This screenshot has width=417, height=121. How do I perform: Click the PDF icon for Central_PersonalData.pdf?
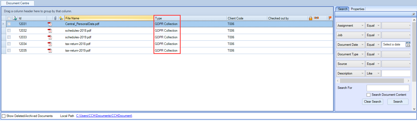pos(50,24)
